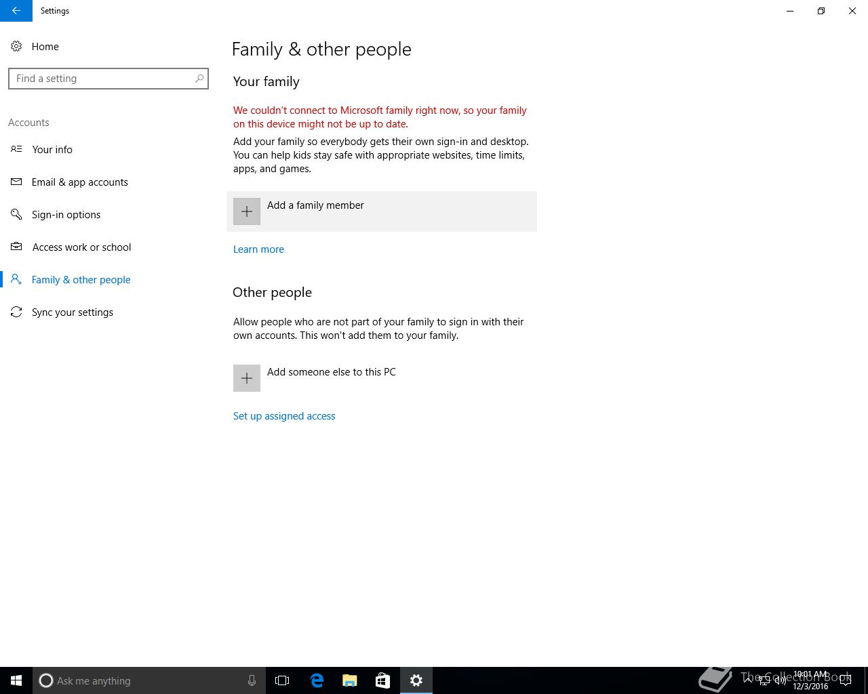Open Windows Store from taskbar
The height and width of the screenshot is (694, 868).
point(382,680)
